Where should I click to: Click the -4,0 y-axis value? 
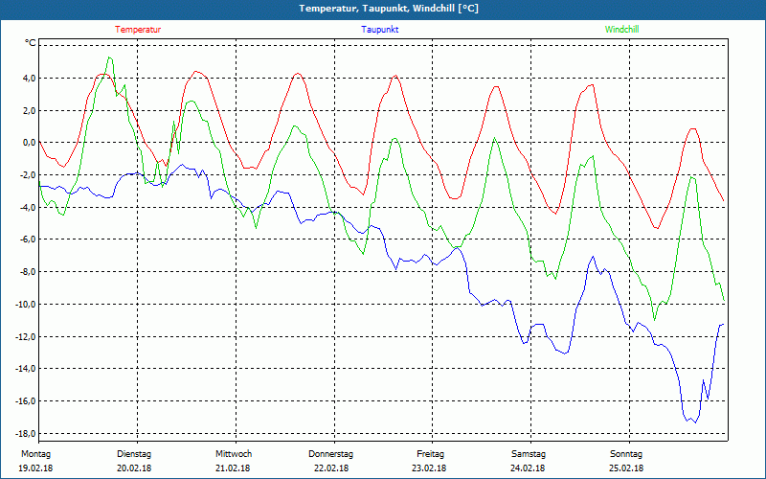(28, 207)
